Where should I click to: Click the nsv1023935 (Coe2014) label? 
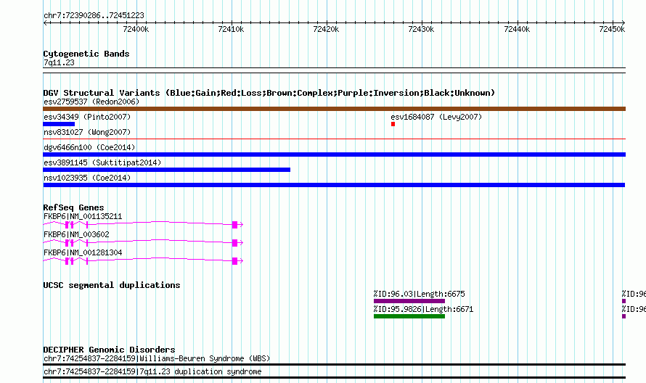coord(87,178)
